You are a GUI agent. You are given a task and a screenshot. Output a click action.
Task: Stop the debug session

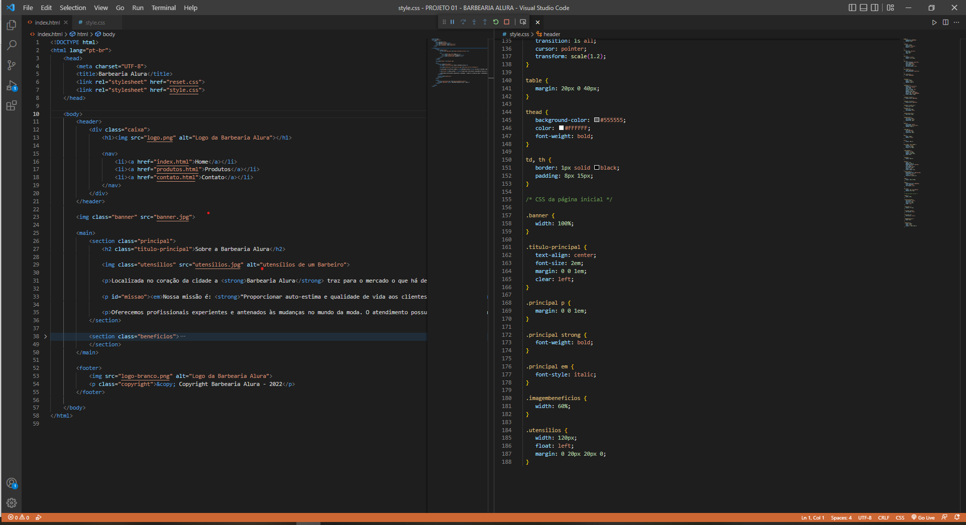point(506,22)
